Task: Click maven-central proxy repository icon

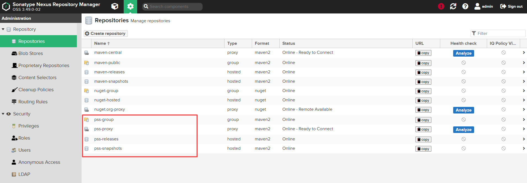Action: point(87,53)
